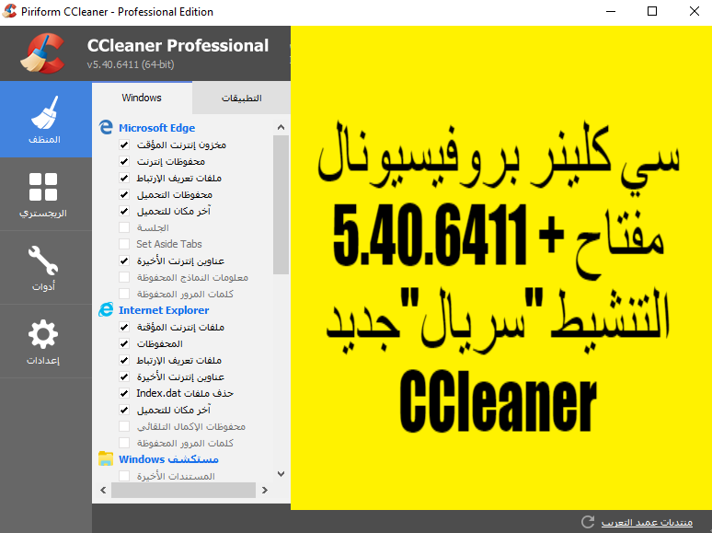Image resolution: width=712 pixels, height=533 pixels.
Task: Uncheck Edge ملفات تعريف الإرتباط checkbox
Action: point(124,178)
